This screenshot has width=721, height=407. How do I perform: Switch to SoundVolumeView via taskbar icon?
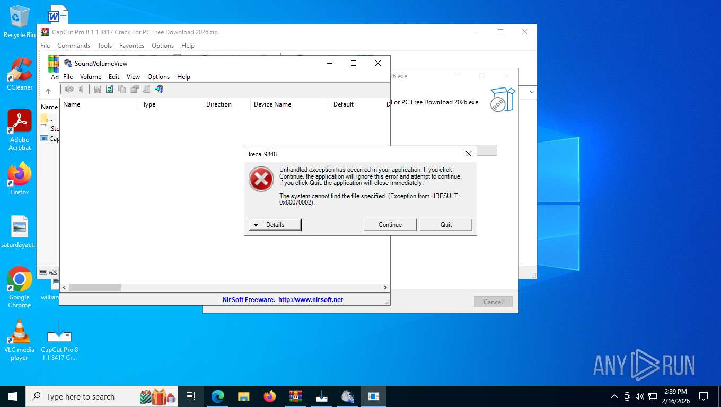pos(348,396)
